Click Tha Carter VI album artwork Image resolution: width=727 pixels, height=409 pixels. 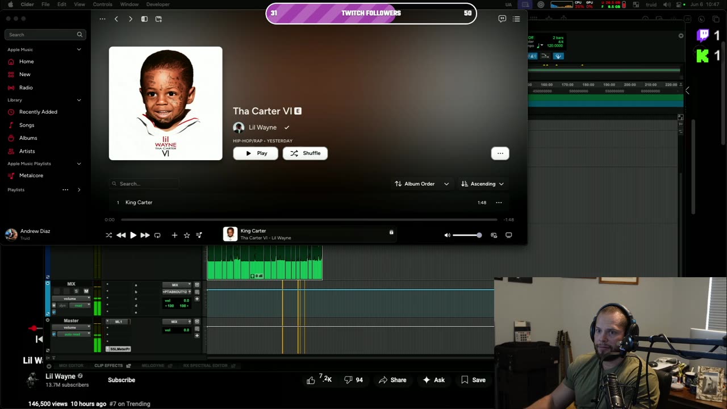tap(165, 103)
